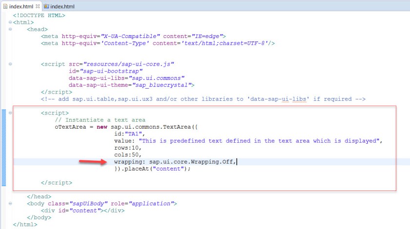Switch to the first index.html tab
The height and width of the screenshot is (229, 410).
21,6
